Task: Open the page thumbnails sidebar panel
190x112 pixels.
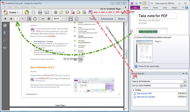Action: point(5,26)
